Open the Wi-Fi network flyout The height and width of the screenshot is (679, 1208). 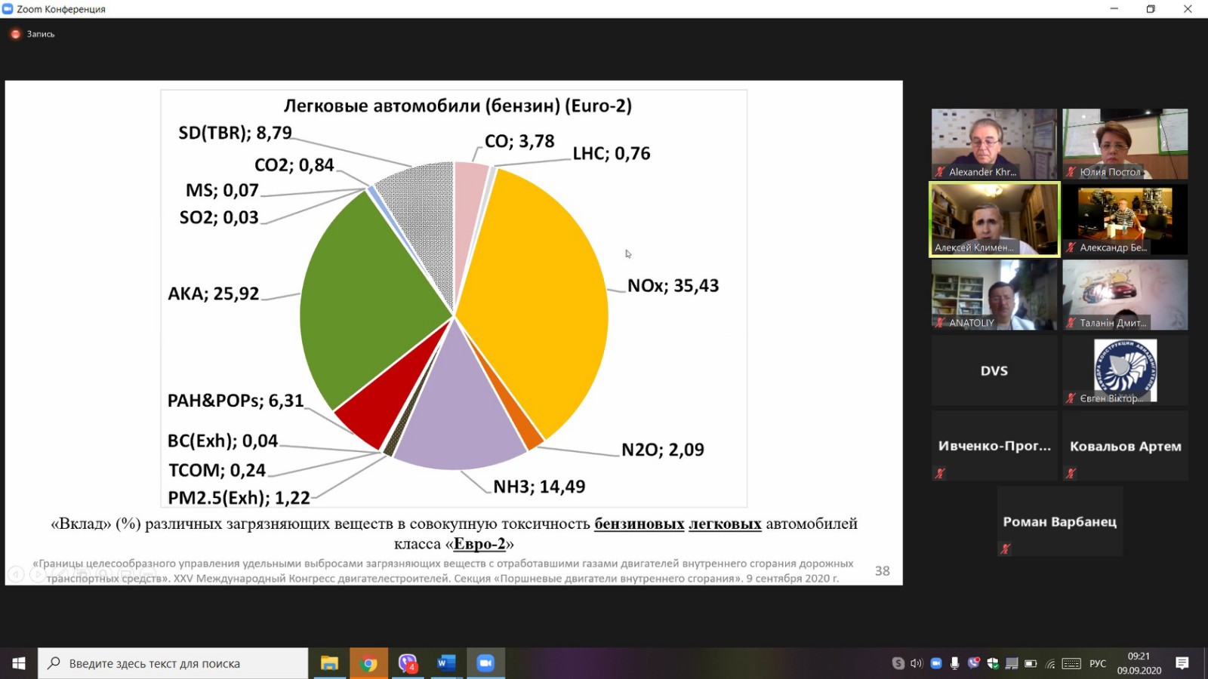pos(1049,664)
